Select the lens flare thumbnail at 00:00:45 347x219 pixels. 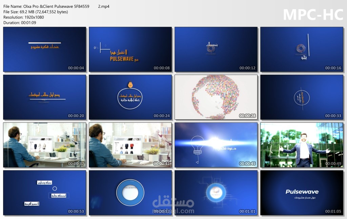pos(216,145)
